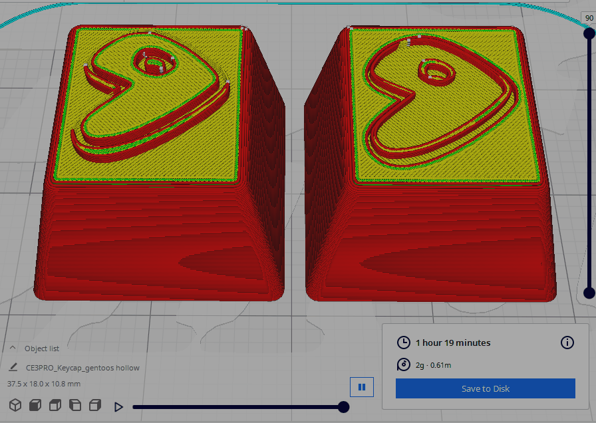Click the Object list label
This screenshot has height=423, width=596.
coord(42,349)
